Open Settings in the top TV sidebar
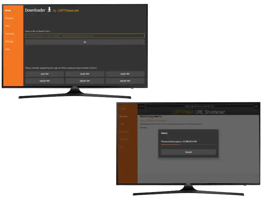 coord(9,42)
